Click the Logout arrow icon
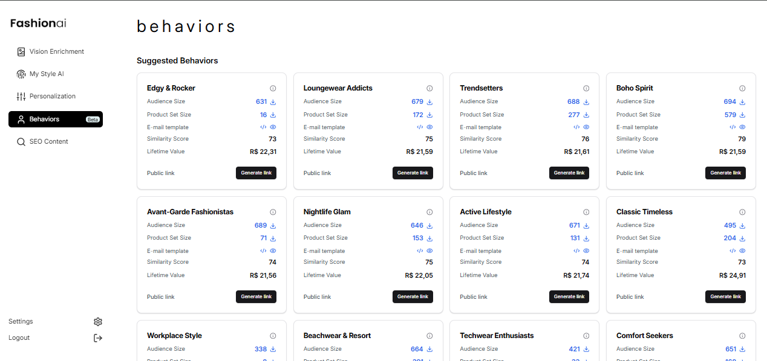 pyautogui.click(x=98, y=338)
